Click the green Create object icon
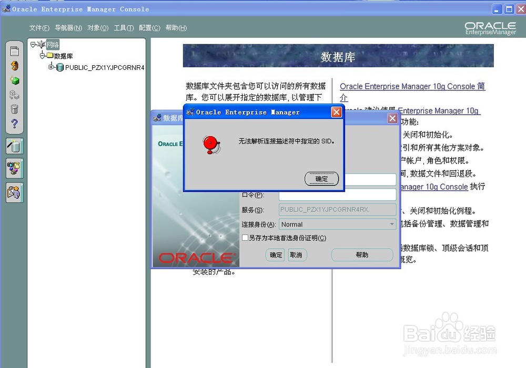526x368 pixels. pos(14,80)
